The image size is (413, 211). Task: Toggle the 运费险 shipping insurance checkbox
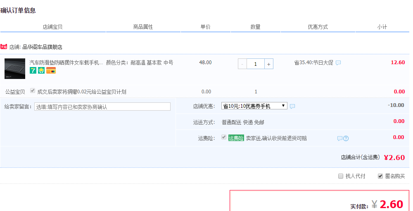tap(224, 137)
